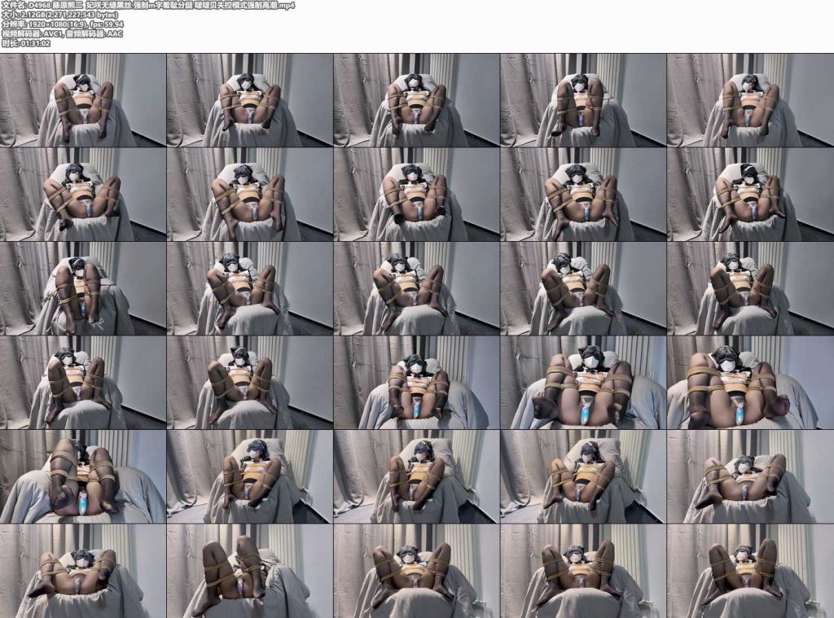Open last thumbnail in the bottom row
This screenshot has height=618, width=834.
[750, 571]
